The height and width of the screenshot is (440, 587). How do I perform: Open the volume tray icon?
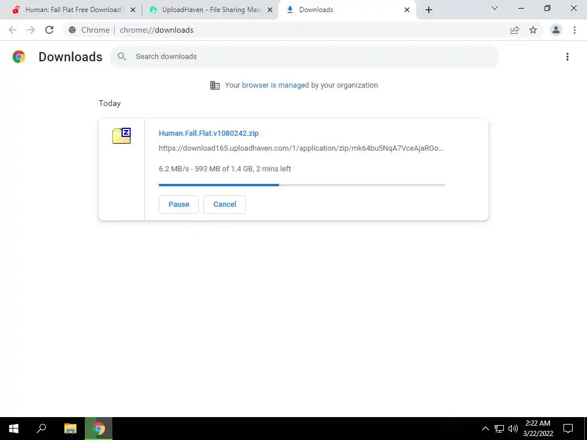(513, 429)
